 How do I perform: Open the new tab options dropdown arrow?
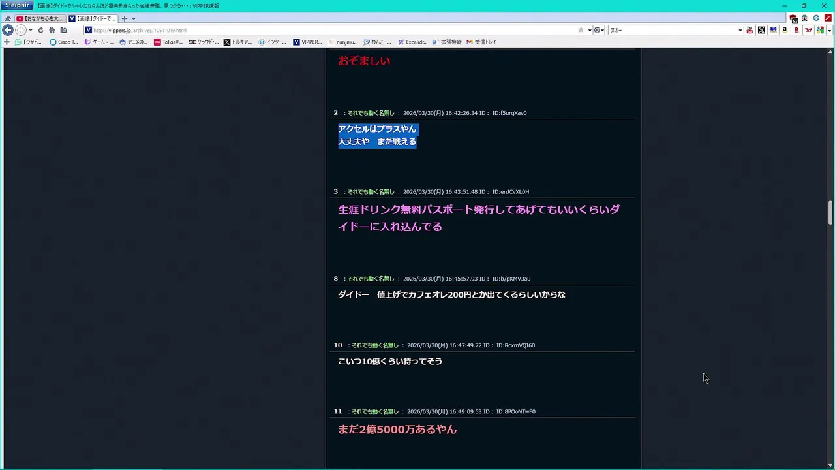coord(133,18)
